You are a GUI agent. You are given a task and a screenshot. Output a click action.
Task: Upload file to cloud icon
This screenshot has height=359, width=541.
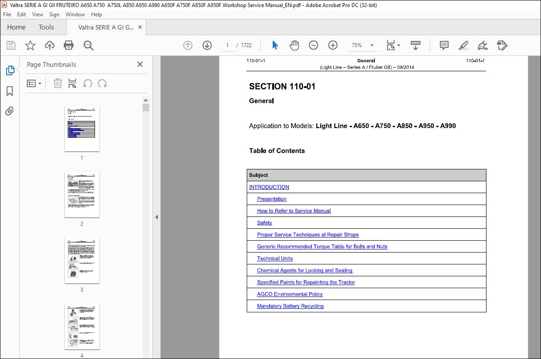pos(50,45)
